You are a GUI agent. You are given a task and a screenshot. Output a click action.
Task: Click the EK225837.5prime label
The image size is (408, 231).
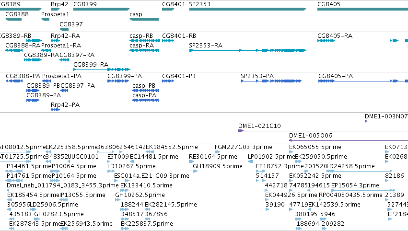[147, 224]
